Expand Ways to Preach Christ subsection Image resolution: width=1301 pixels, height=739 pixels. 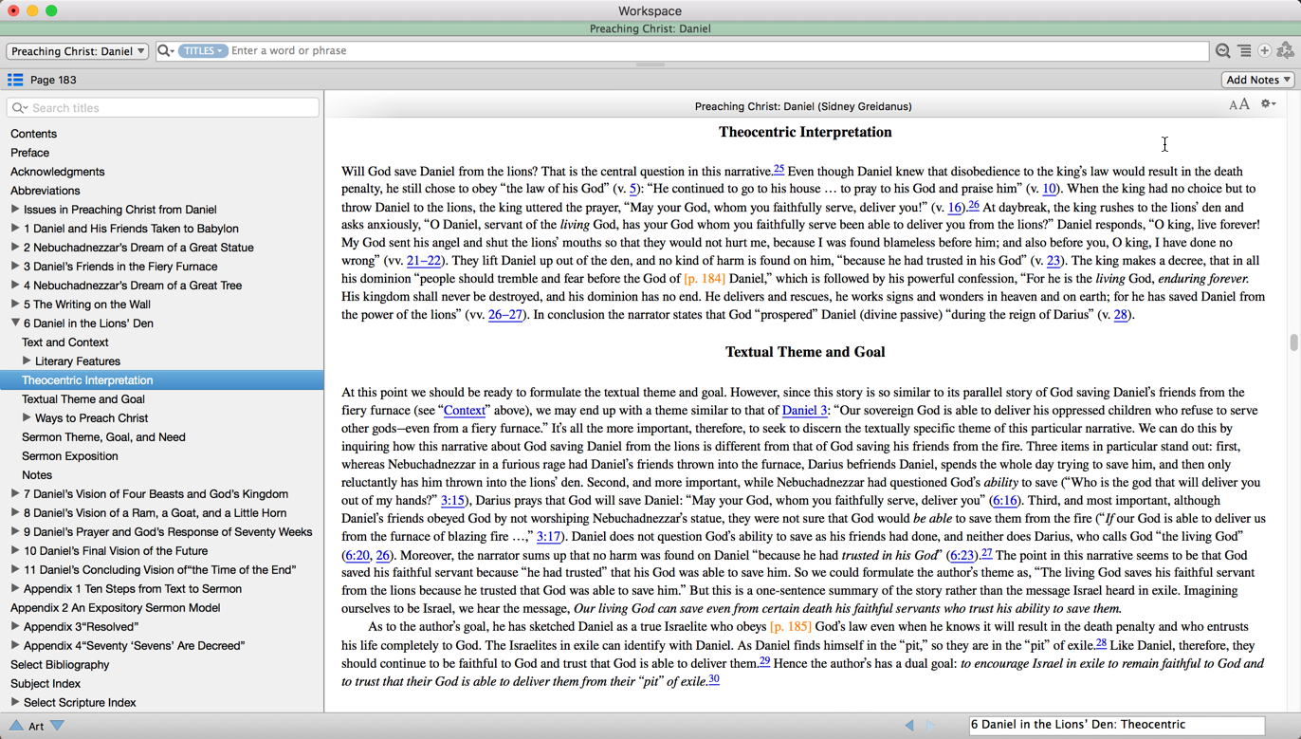[27, 417]
